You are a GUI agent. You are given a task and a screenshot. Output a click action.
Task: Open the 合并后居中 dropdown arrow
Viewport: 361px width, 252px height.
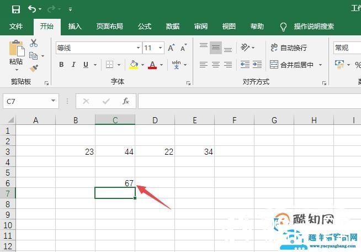pos(320,65)
